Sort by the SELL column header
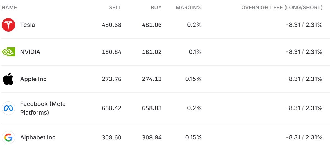 [115, 8]
